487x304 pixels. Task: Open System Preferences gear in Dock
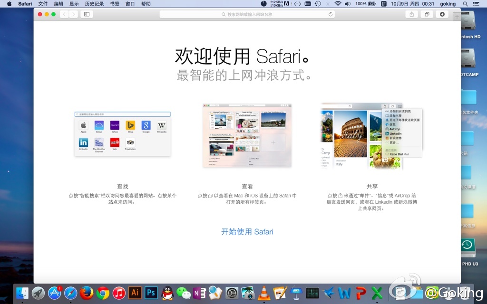232,293
